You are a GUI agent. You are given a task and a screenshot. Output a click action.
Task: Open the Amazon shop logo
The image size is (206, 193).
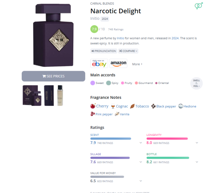(x=118, y=63)
